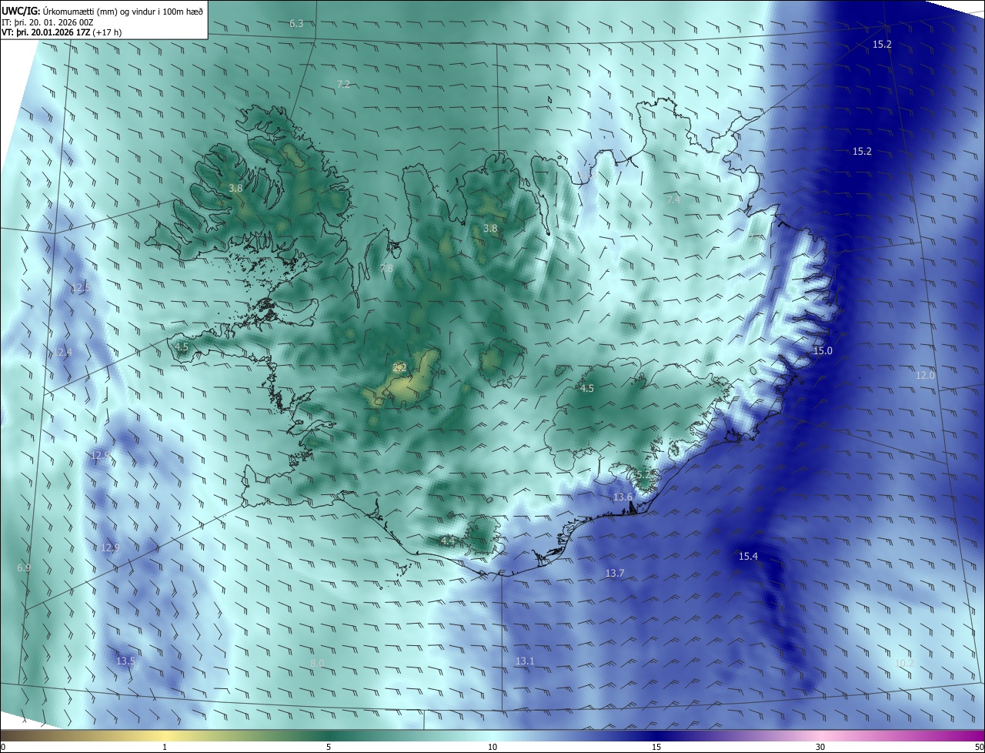Click the map title line starting with "UWC/IG: Úrkomumætti (mm)"
985x753 pixels.
(x=102, y=10)
